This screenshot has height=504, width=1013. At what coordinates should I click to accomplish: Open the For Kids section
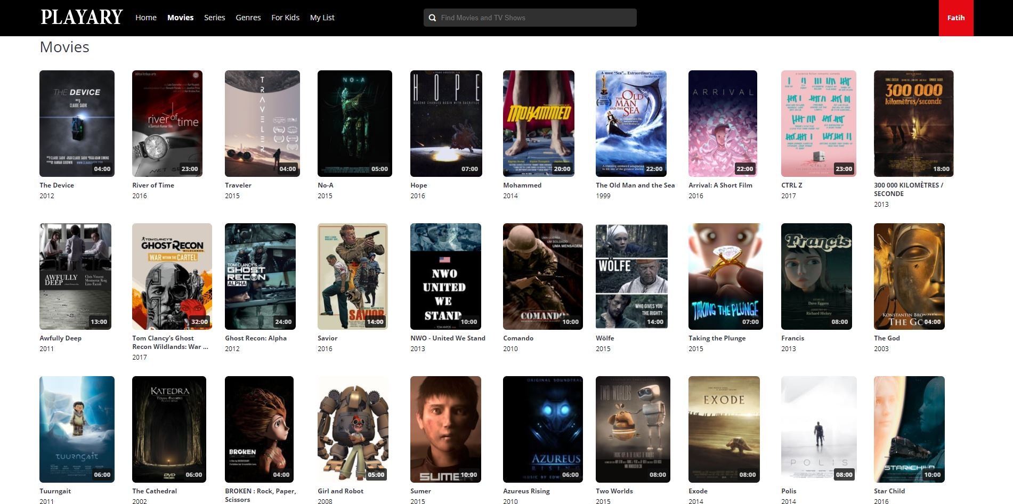285,18
